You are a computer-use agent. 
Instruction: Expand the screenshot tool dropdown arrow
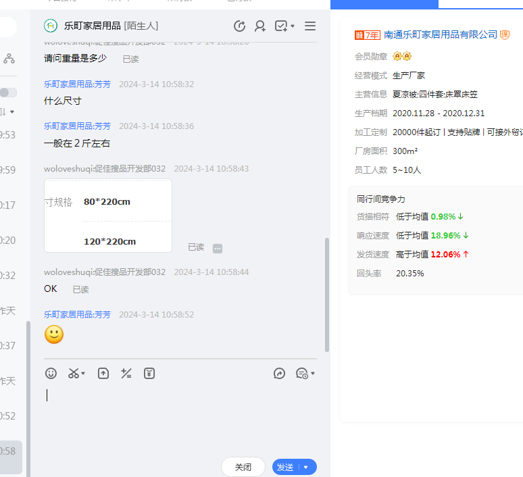(83, 374)
